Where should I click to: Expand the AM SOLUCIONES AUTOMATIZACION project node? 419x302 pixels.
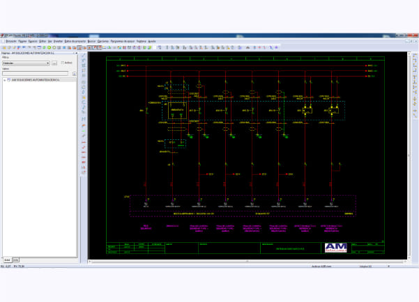click(x=5, y=80)
